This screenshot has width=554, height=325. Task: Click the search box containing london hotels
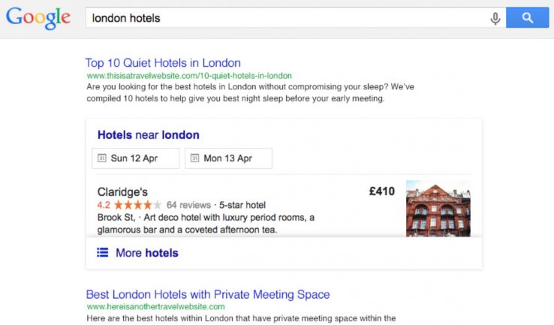285,18
